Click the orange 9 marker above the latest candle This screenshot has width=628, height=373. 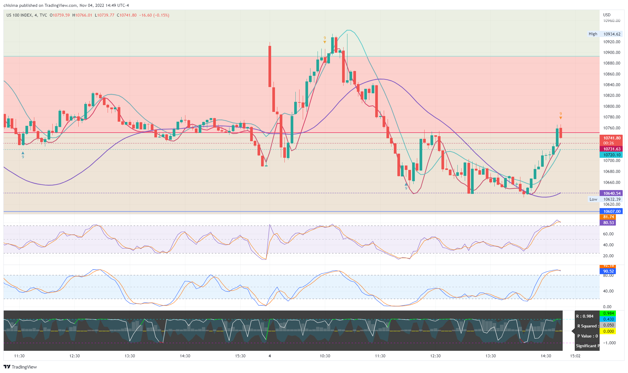coord(561,114)
